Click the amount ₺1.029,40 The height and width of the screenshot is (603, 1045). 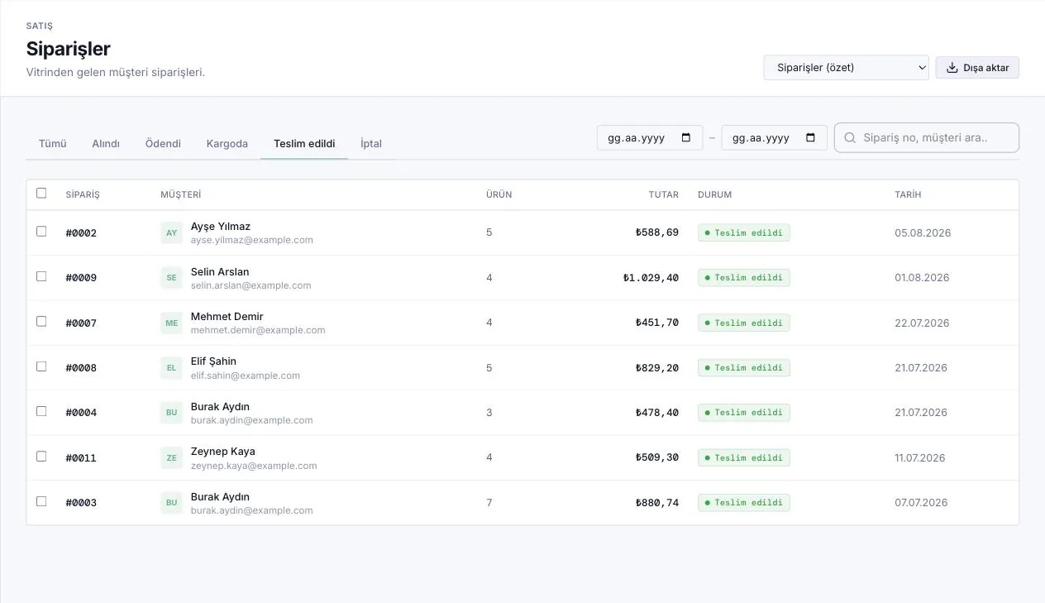(x=651, y=278)
